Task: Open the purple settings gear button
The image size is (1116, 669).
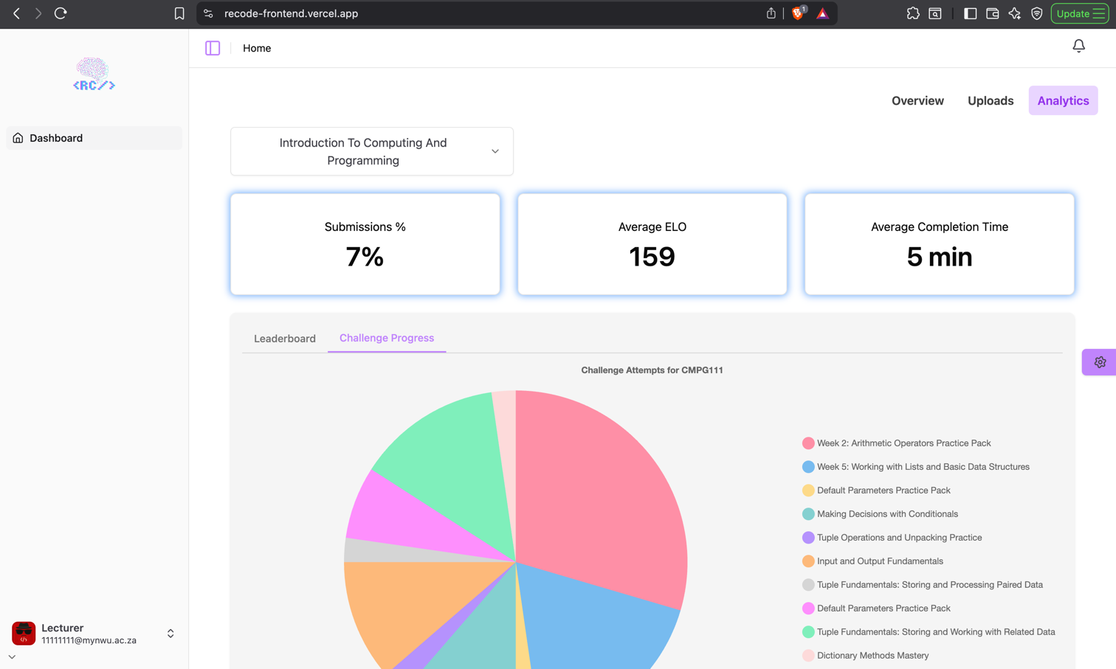Action: 1100,362
